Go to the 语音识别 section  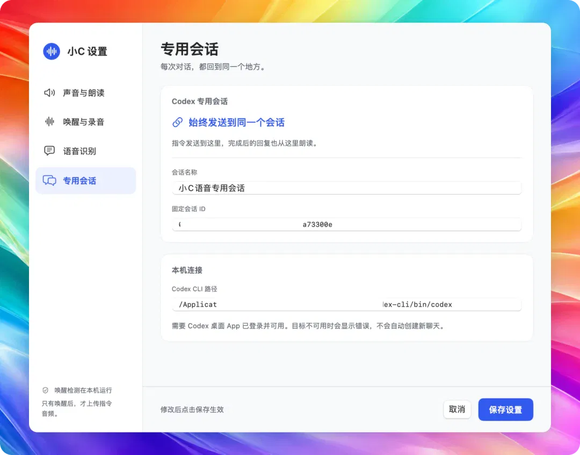tap(86, 151)
